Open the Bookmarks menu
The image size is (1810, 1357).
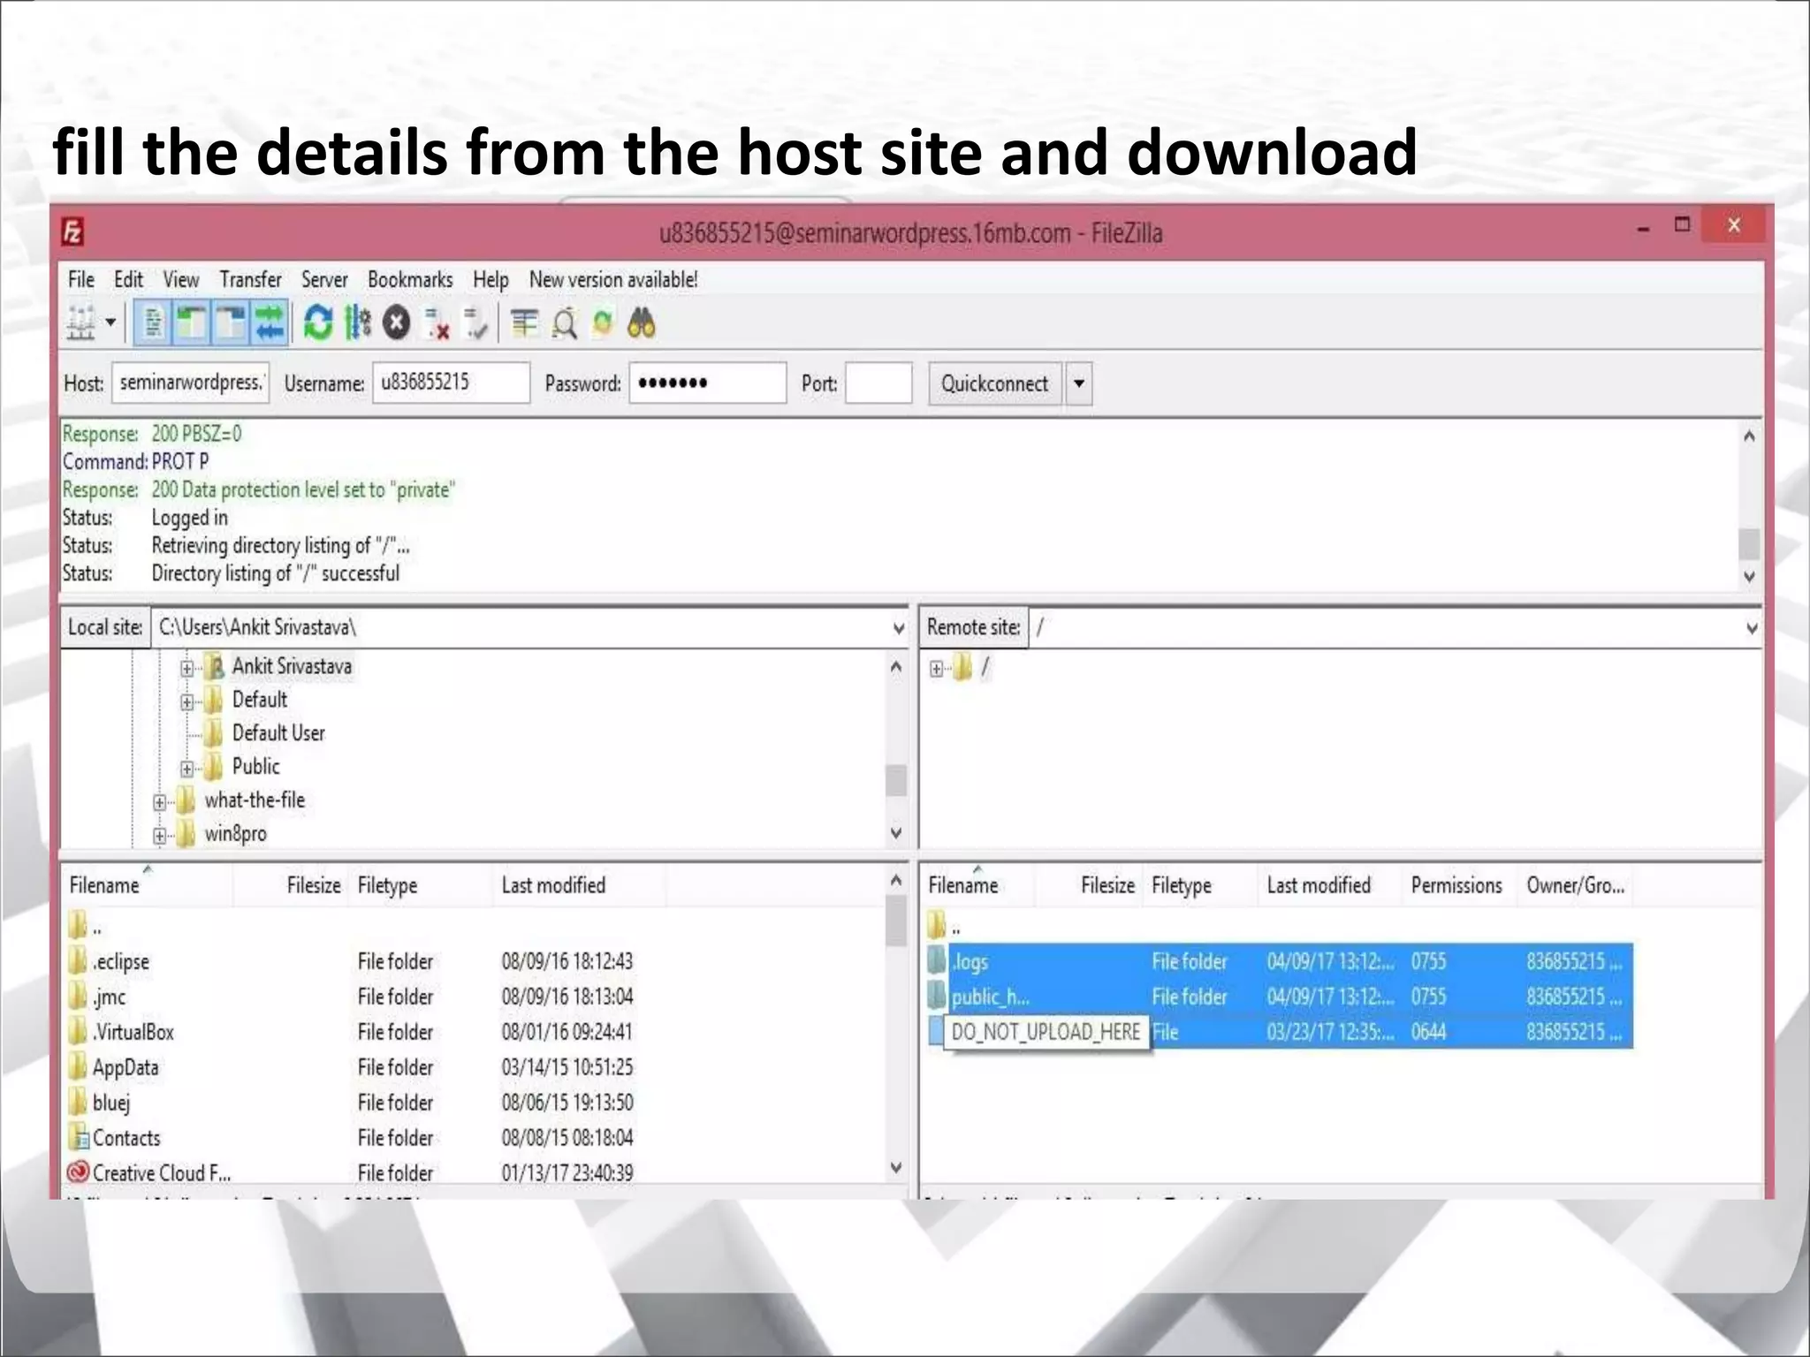click(x=410, y=280)
